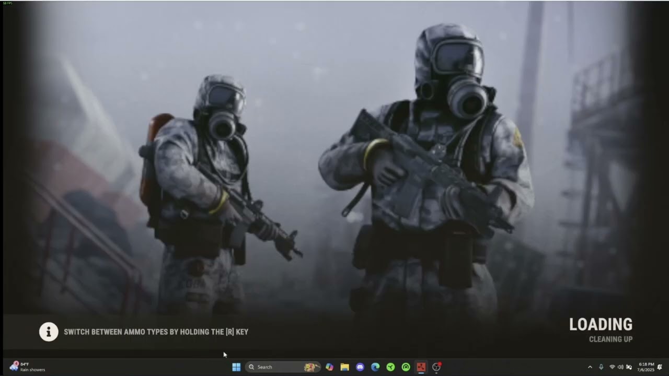This screenshot has height=376, width=669.
Task: Click the ammo types tip text
Action: (x=156, y=332)
